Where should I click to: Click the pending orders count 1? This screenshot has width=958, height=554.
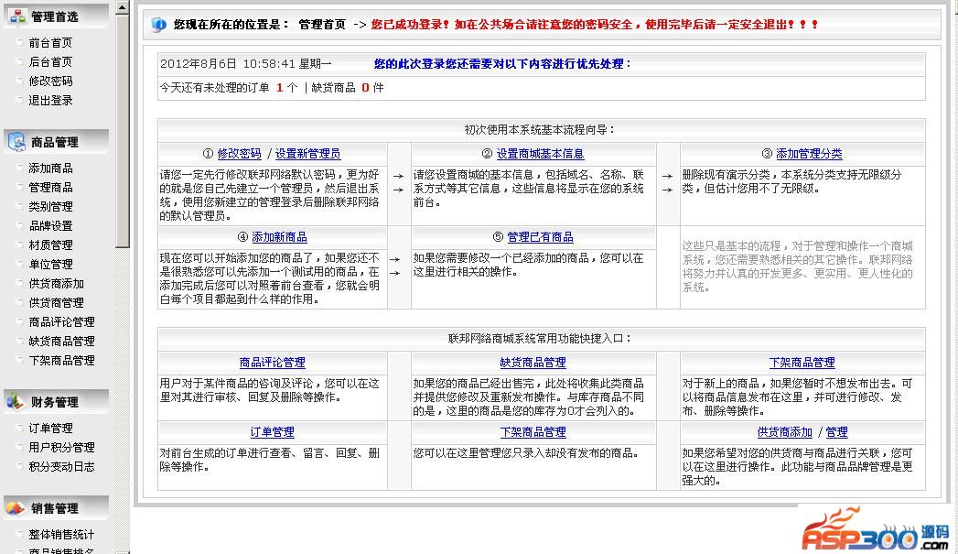point(280,88)
